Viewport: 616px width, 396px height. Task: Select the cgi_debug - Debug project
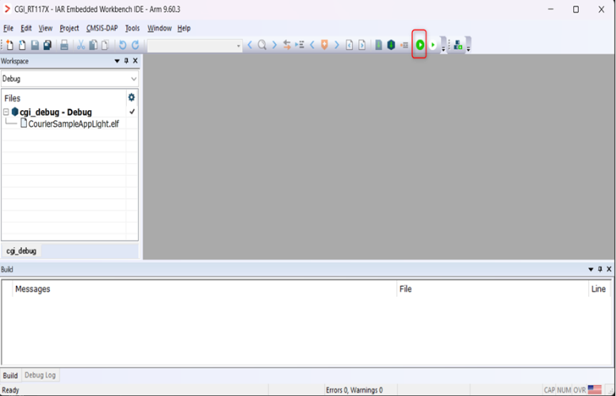55,112
